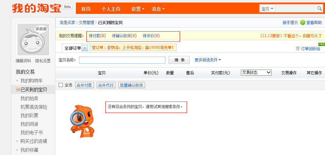This screenshot has width=325, height=155.
Task: Click the 单价(元) column header
Action: [x=151, y=73]
